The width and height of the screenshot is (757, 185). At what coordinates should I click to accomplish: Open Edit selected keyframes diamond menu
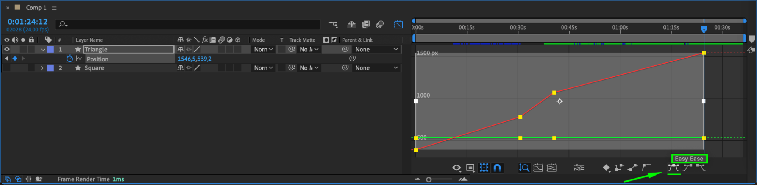click(607, 168)
